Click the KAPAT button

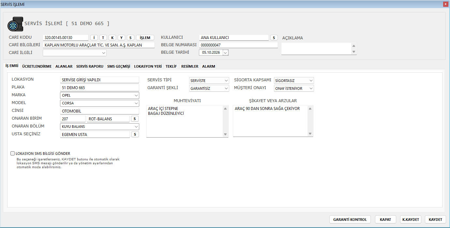point(385,220)
